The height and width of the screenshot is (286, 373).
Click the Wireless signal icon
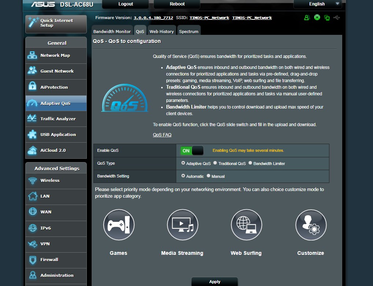click(32, 180)
